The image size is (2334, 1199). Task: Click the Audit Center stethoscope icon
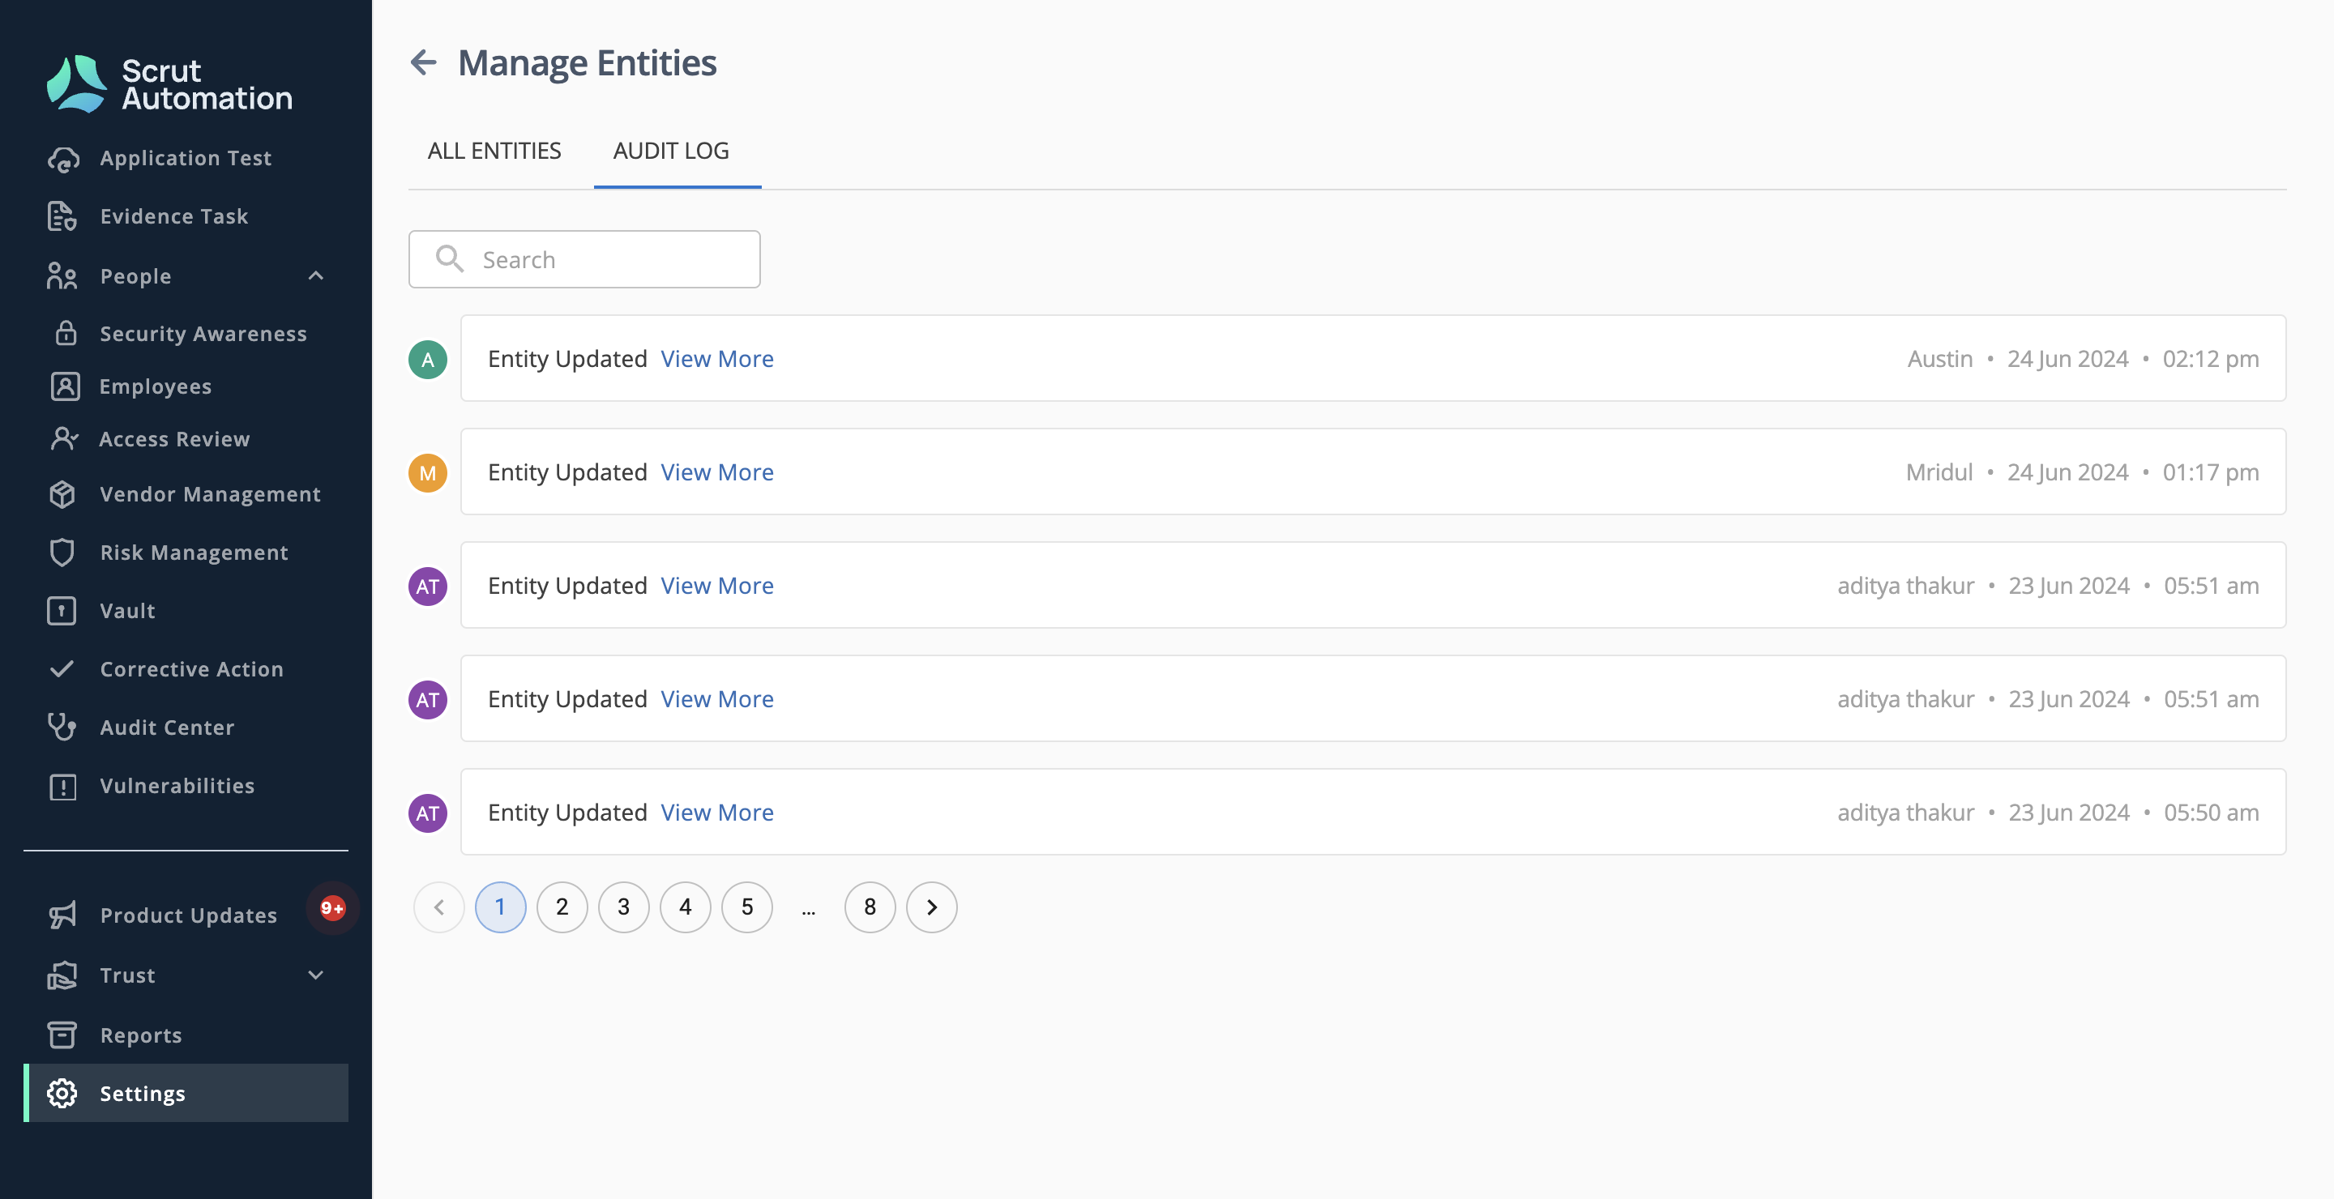(x=62, y=728)
